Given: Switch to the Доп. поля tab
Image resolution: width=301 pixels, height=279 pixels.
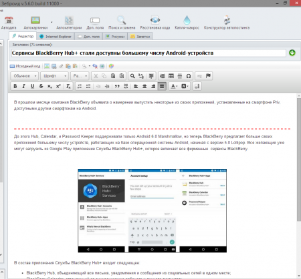Looking at the screenshot, I should (89, 37).
